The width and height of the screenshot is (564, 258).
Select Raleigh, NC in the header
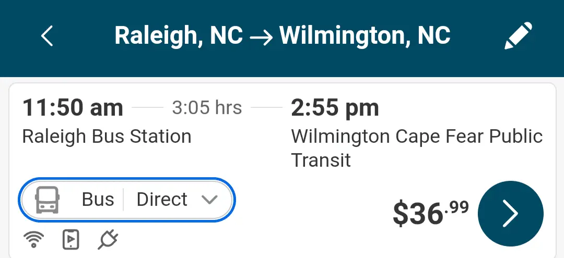[x=179, y=35]
